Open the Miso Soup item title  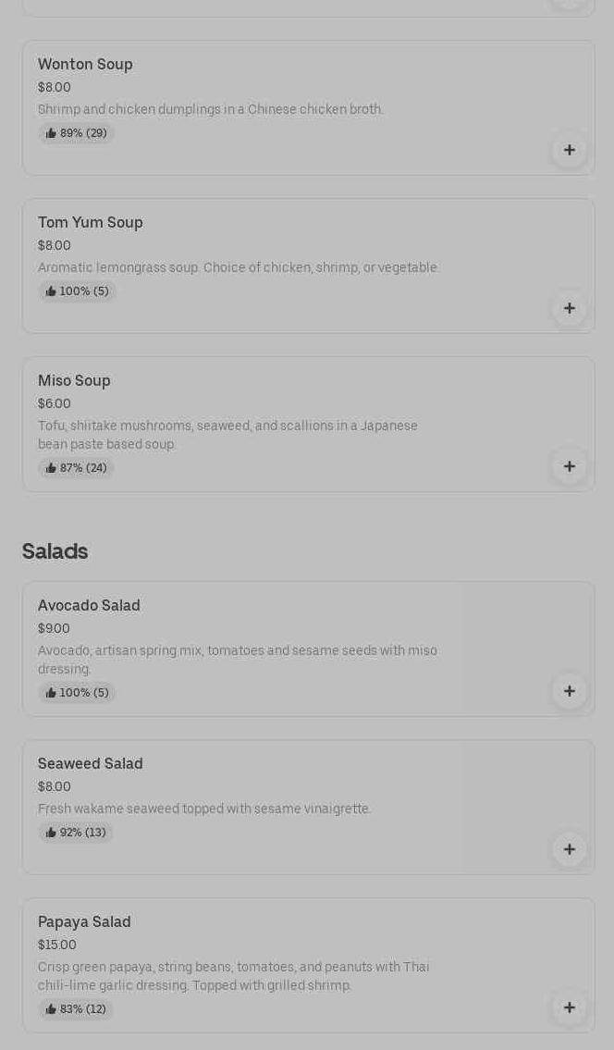pyautogui.click(x=74, y=381)
